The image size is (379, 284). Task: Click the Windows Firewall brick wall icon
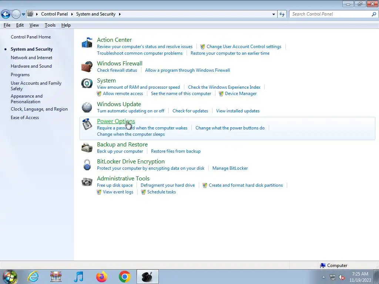(x=87, y=67)
